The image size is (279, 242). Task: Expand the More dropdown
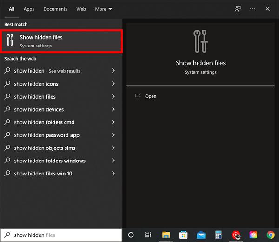103,9
